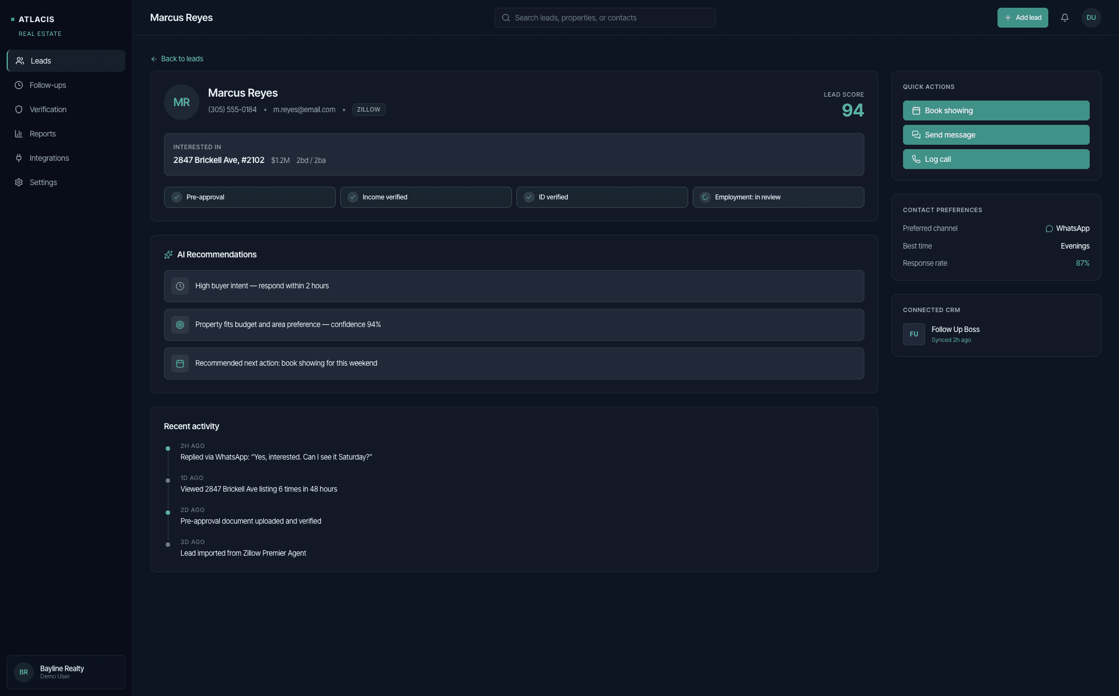This screenshot has width=1119, height=696.
Task: Open the notifications bell
Action: [x=1064, y=17]
